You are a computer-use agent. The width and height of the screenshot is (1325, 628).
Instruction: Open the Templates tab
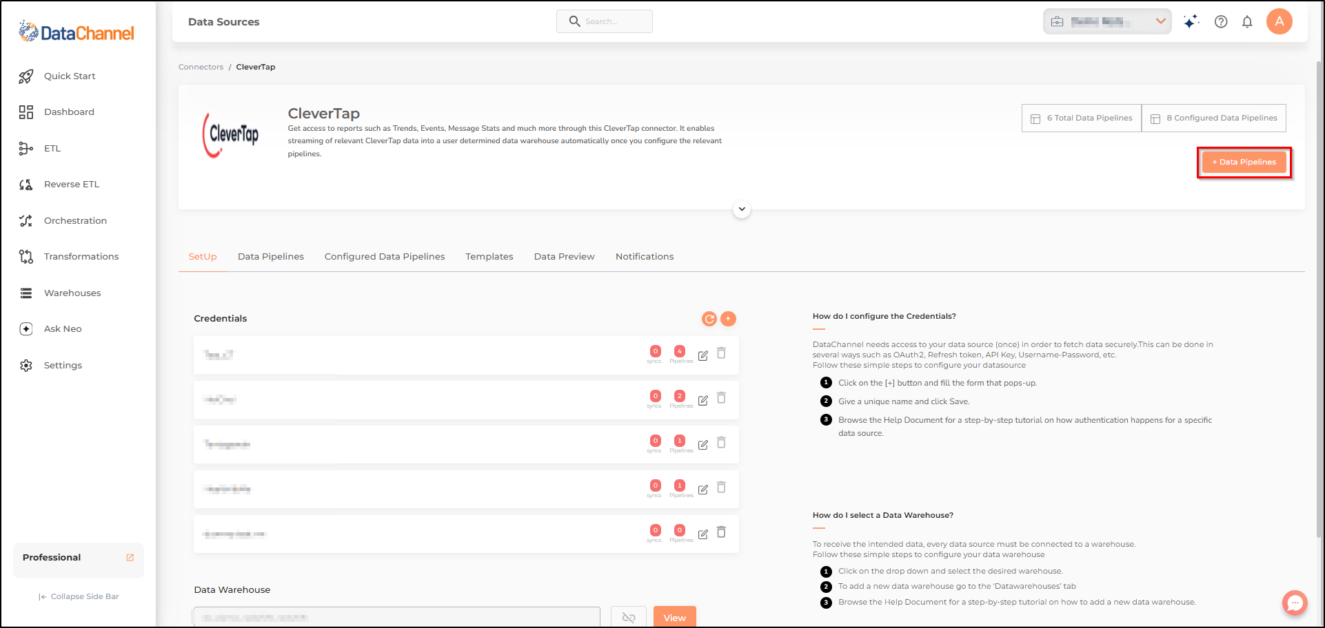click(489, 257)
